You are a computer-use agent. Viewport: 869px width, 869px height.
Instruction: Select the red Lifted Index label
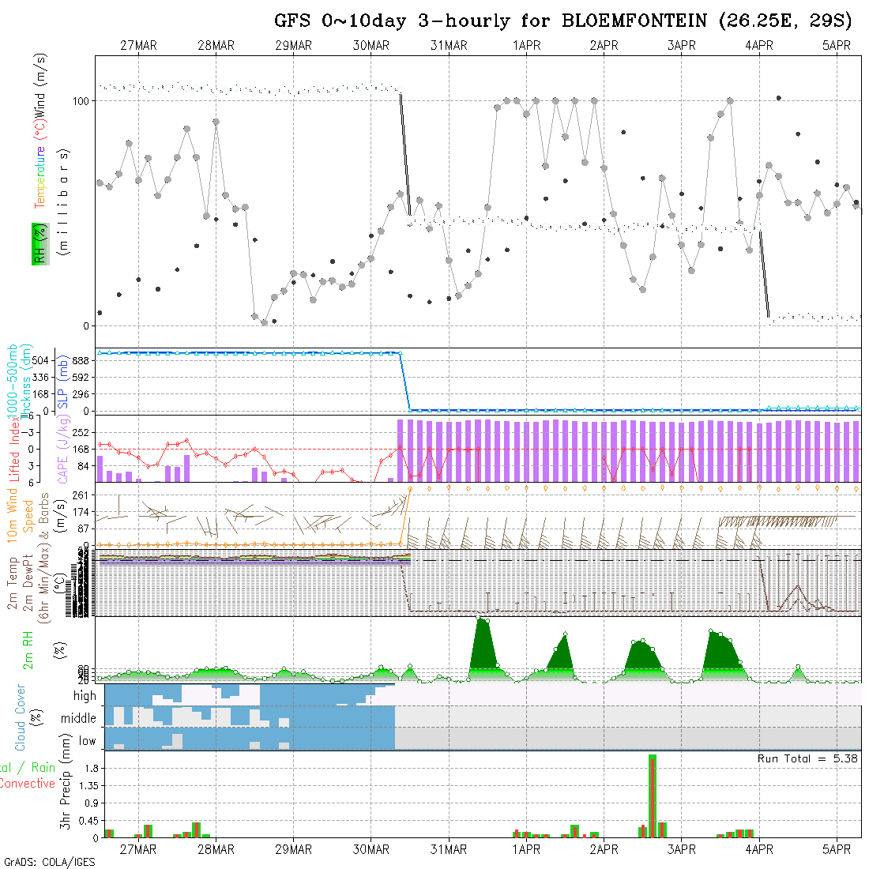point(14,449)
